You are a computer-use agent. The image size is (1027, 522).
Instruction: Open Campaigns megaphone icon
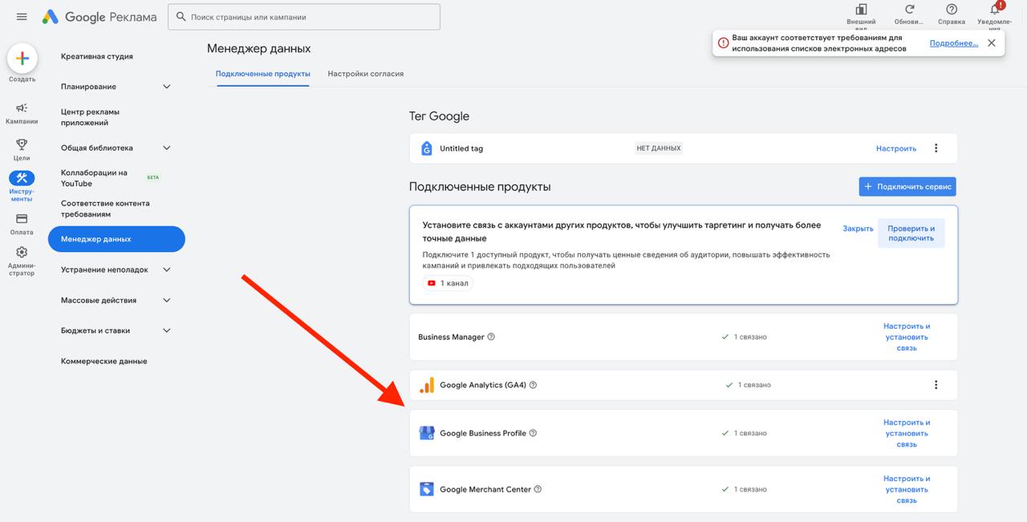[x=22, y=108]
